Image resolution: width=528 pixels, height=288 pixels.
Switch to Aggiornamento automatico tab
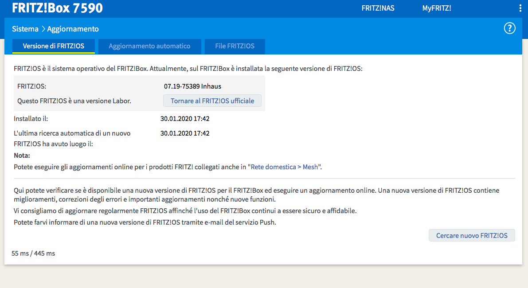149,46
